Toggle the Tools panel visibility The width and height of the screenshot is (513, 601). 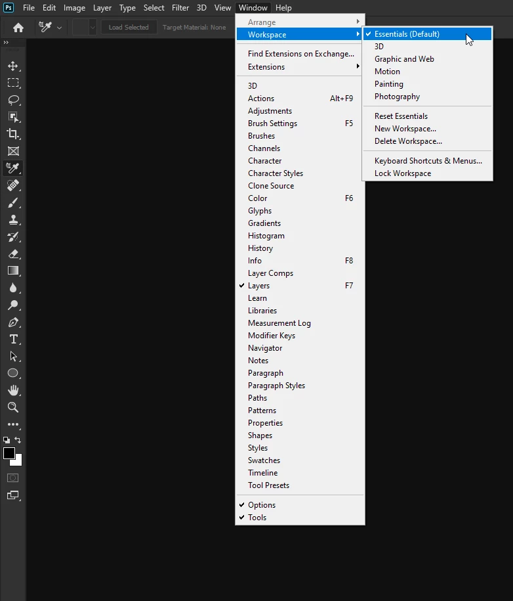point(300,518)
